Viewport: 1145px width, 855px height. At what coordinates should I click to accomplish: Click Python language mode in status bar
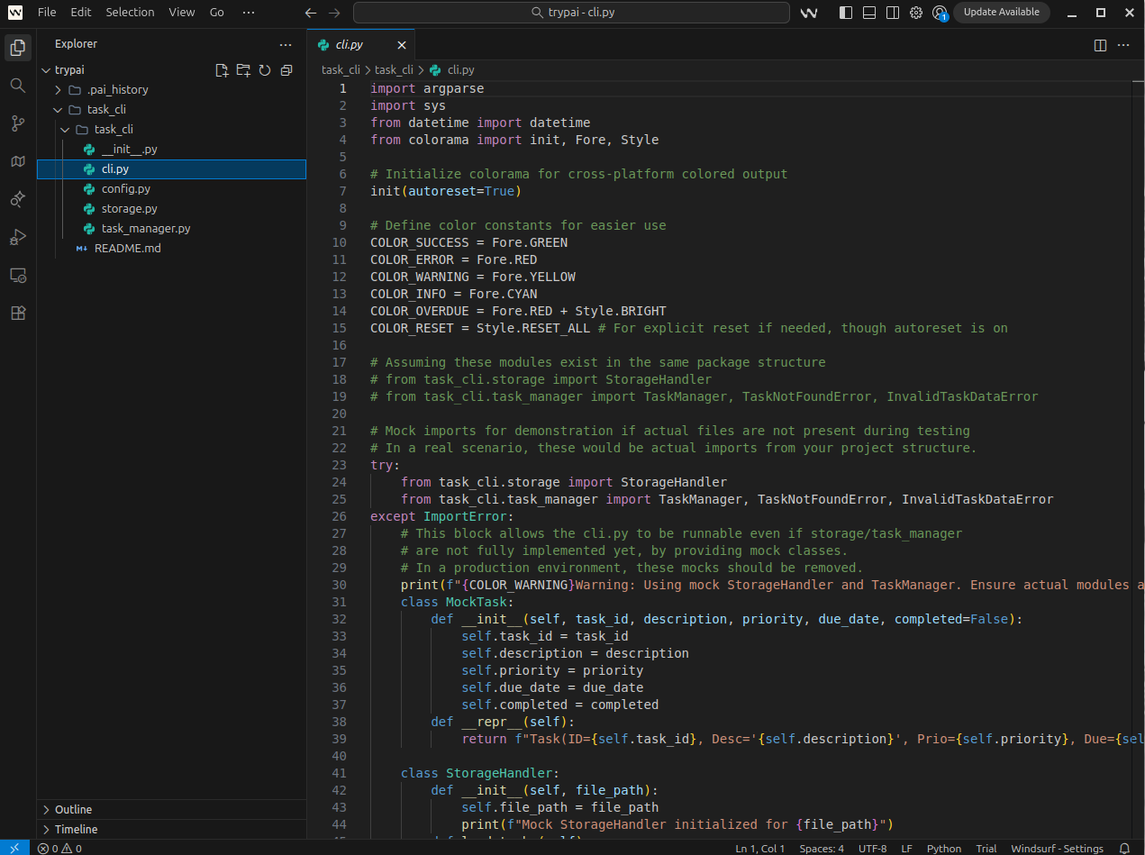tap(943, 849)
